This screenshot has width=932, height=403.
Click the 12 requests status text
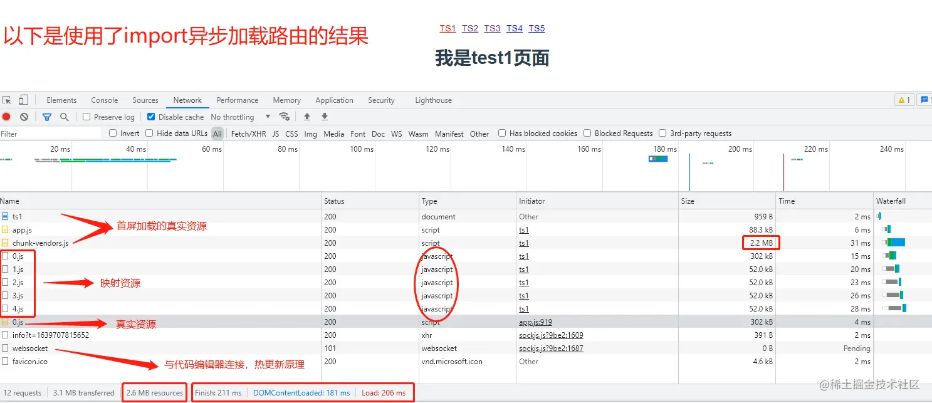pos(23,393)
